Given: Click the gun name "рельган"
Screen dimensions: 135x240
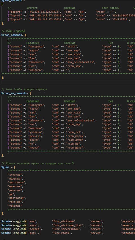Looking at the screenshot, I should [16, 190].
